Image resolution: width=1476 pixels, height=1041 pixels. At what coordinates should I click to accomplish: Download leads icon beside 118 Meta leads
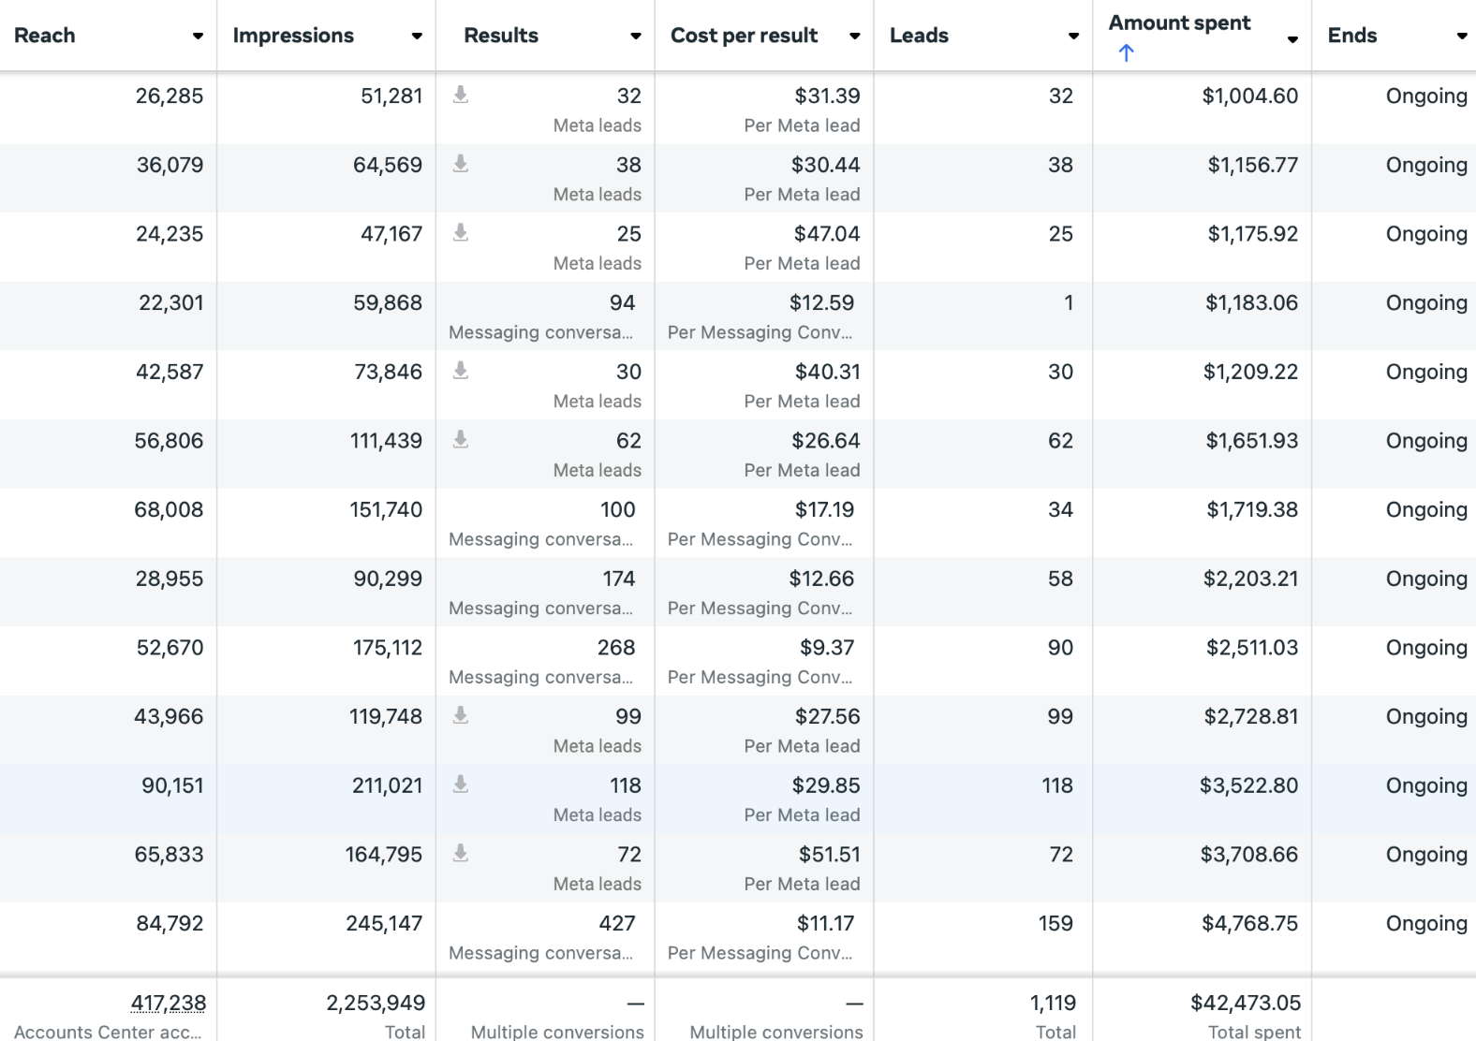tap(460, 784)
